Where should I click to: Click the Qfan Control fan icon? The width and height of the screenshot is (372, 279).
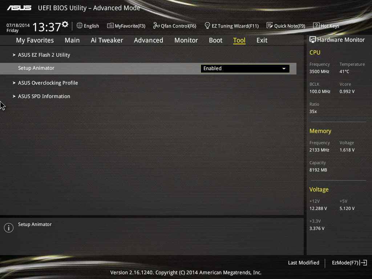tap(156, 25)
